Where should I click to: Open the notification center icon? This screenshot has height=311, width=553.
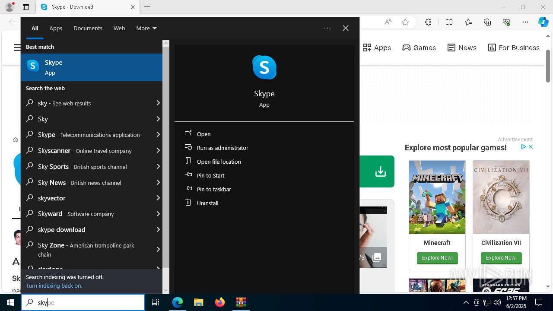click(539, 302)
